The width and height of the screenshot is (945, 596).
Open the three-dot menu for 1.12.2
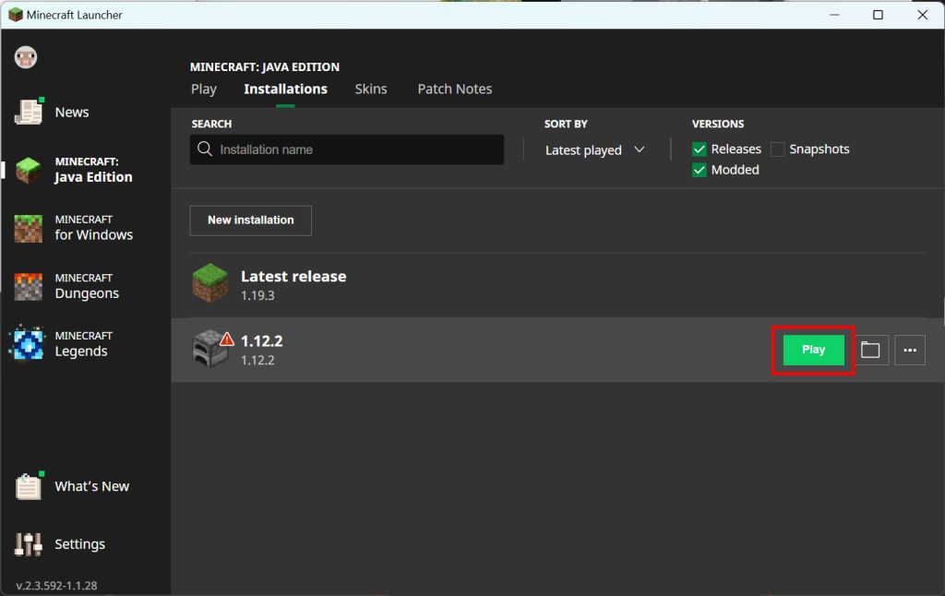point(910,351)
